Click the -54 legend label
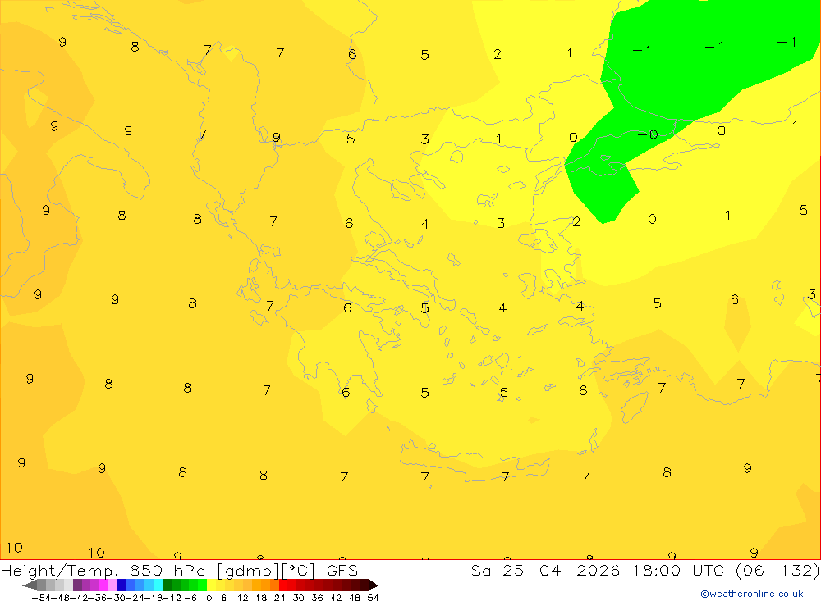The image size is (821, 601). (x=41, y=598)
